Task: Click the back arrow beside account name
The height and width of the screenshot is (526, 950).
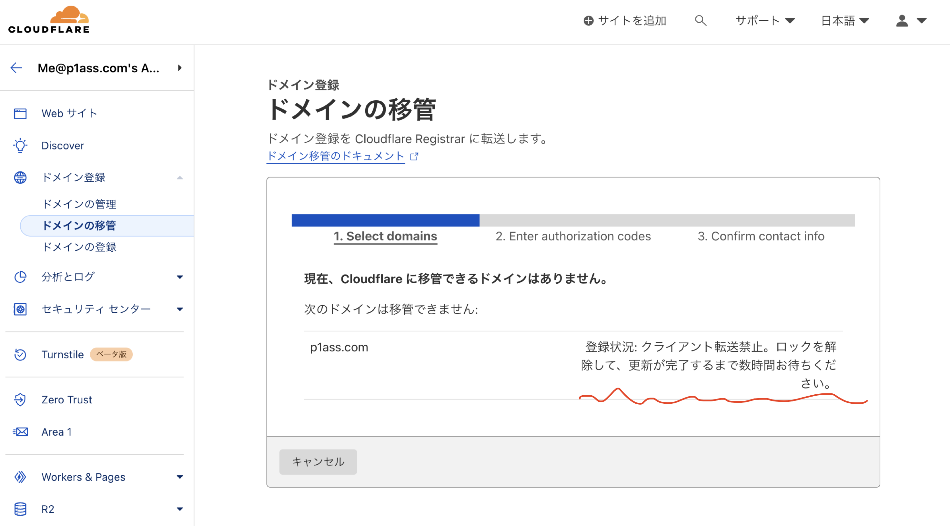Action: click(16, 68)
